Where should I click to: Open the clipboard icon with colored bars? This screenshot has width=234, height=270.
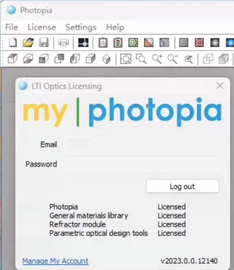[x=118, y=43]
